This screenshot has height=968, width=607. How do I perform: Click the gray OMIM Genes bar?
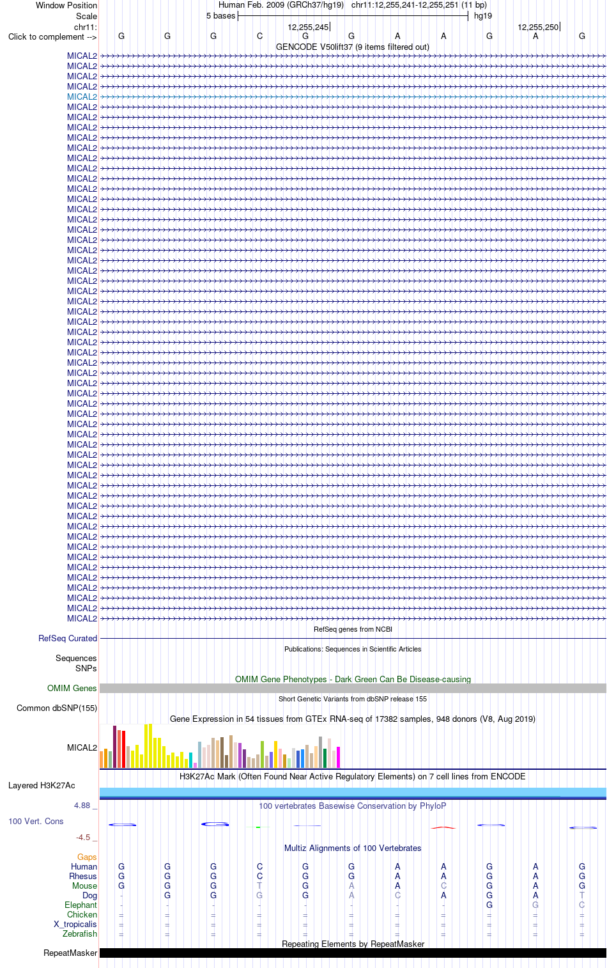click(x=353, y=688)
